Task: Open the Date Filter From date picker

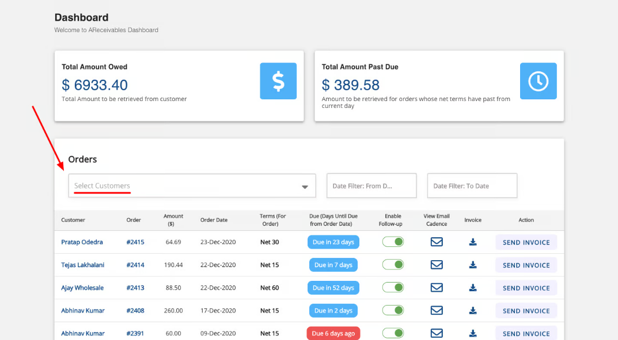Action: (x=371, y=186)
